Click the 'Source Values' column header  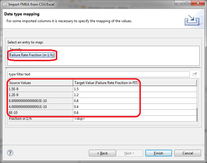pyautogui.click(x=40, y=83)
